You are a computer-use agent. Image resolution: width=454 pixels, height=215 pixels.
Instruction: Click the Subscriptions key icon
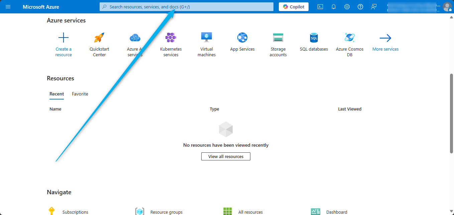point(51,211)
